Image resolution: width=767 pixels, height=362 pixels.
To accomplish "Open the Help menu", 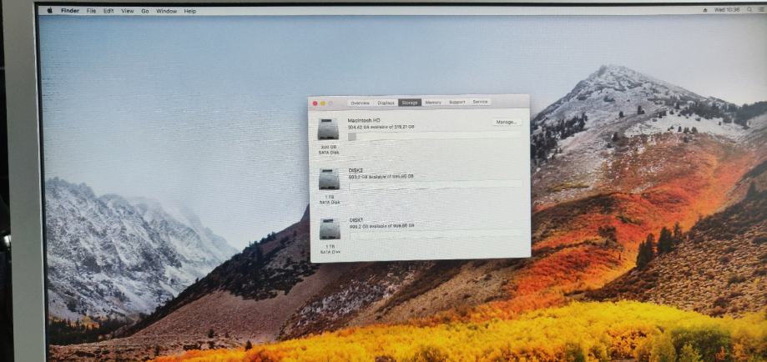I will 190,11.
